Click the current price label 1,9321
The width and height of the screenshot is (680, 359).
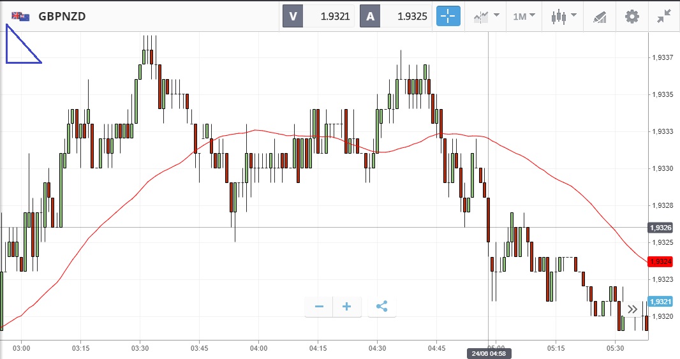pos(660,302)
